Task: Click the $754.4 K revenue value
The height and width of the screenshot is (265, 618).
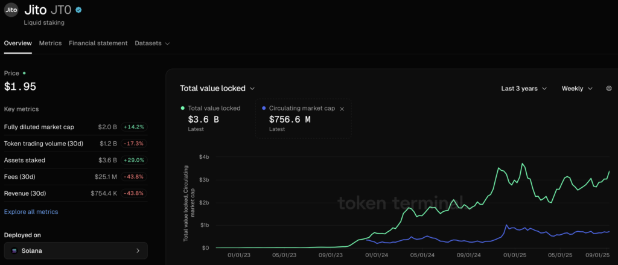Action: (104, 193)
